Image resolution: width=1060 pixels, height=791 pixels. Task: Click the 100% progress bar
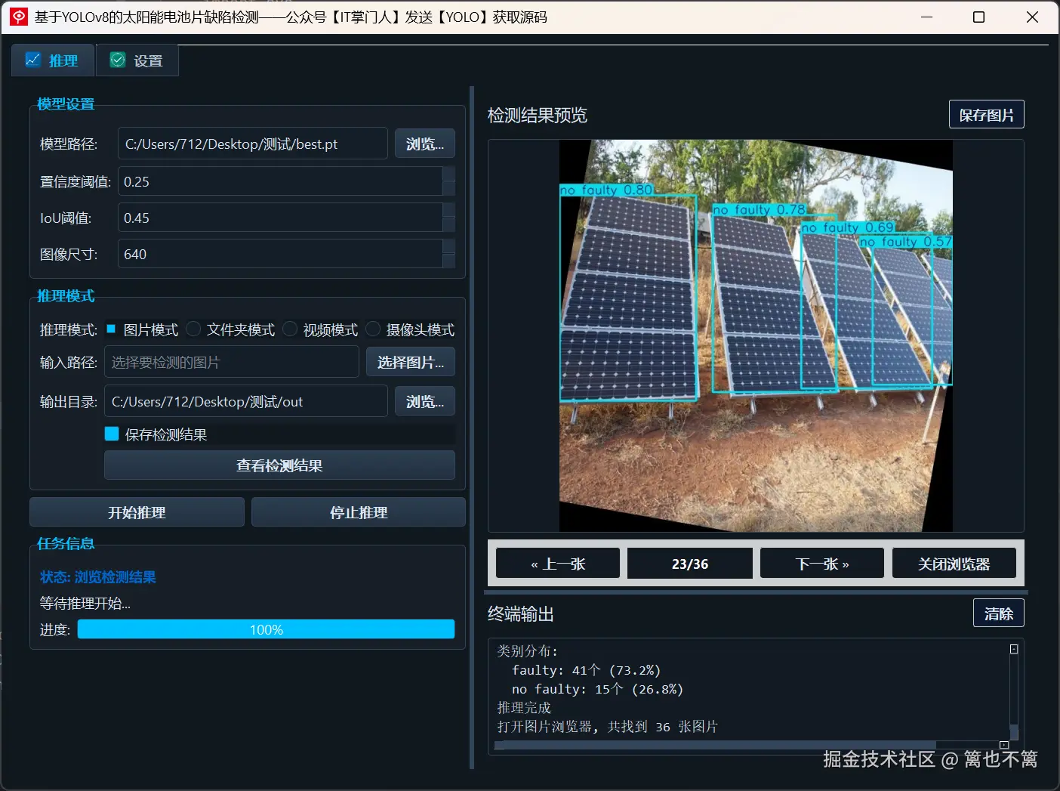pyautogui.click(x=266, y=629)
